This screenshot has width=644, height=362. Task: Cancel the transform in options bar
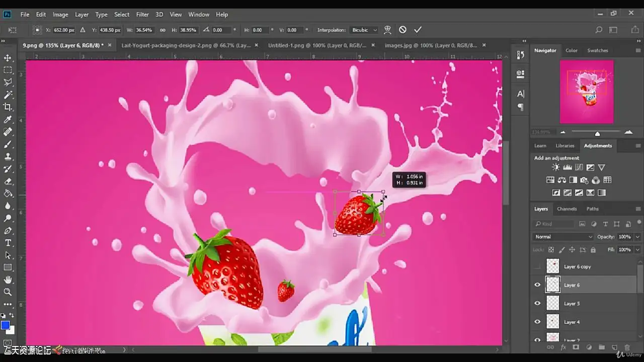(x=403, y=30)
